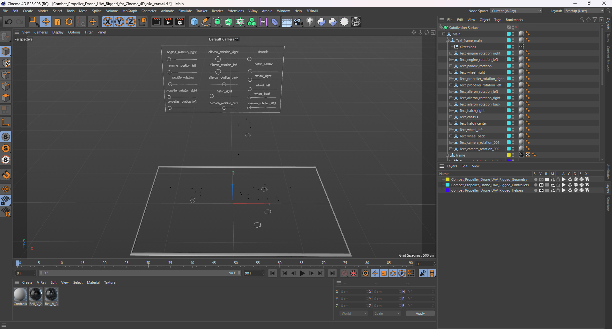Go to start of animation
The height and width of the screenshot is (329, 612).
[273, 273]
